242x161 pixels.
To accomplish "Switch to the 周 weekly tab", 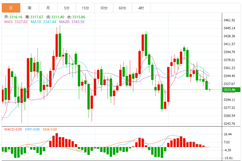I will [29, 8].
